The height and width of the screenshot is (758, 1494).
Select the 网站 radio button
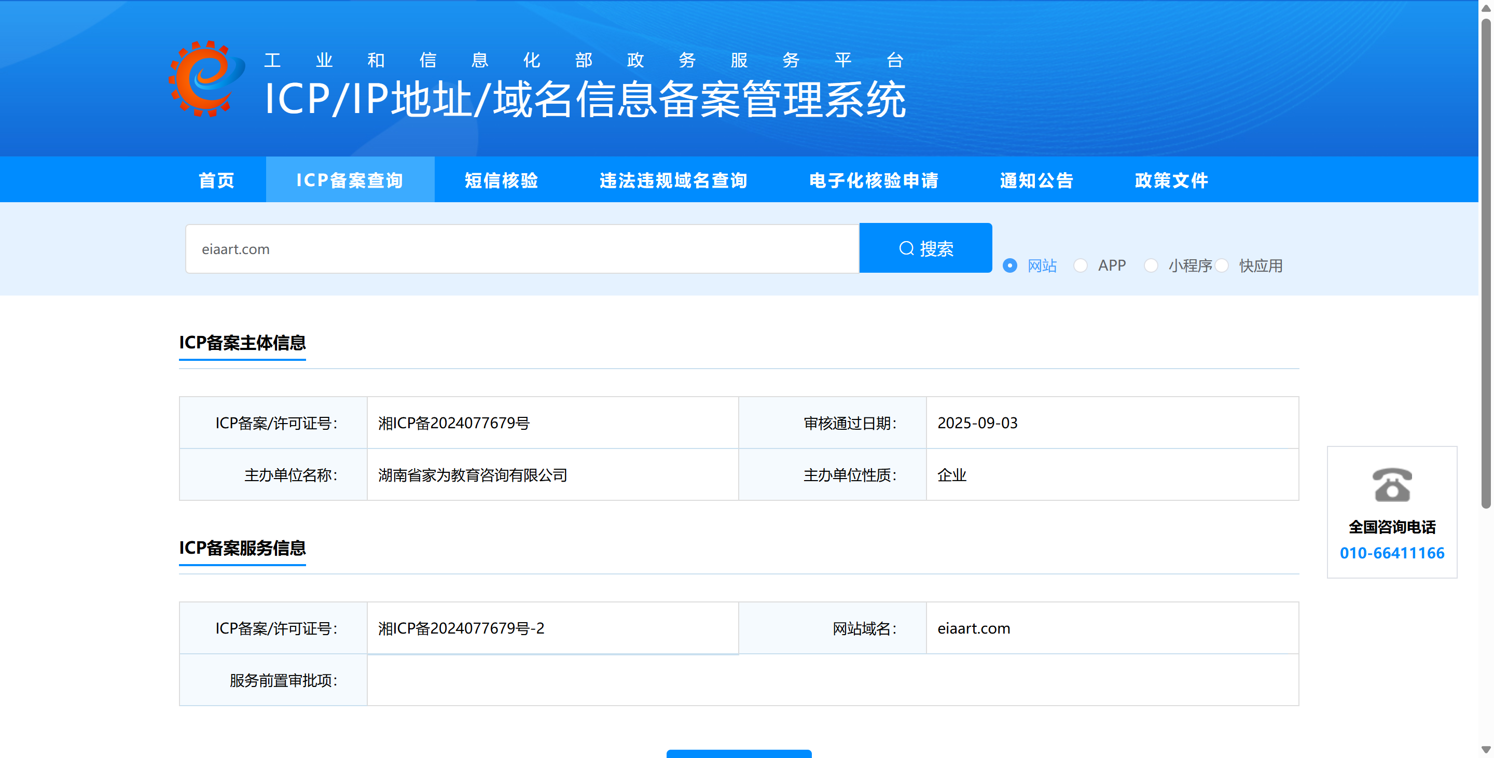[x=1009, y=265]
